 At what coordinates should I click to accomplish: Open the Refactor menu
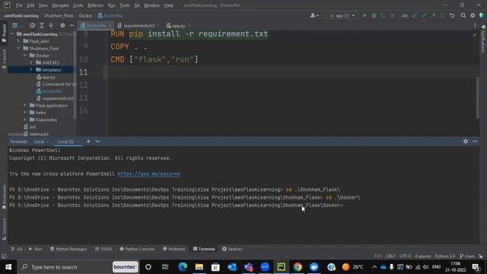pyautogui.click(x=95, y=5)
